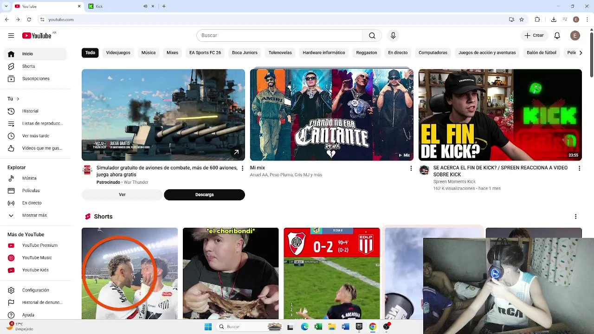Start voice search with microphone icon
Image resolution: width=594 pixels, height=334 pixels.
[393, 36]
